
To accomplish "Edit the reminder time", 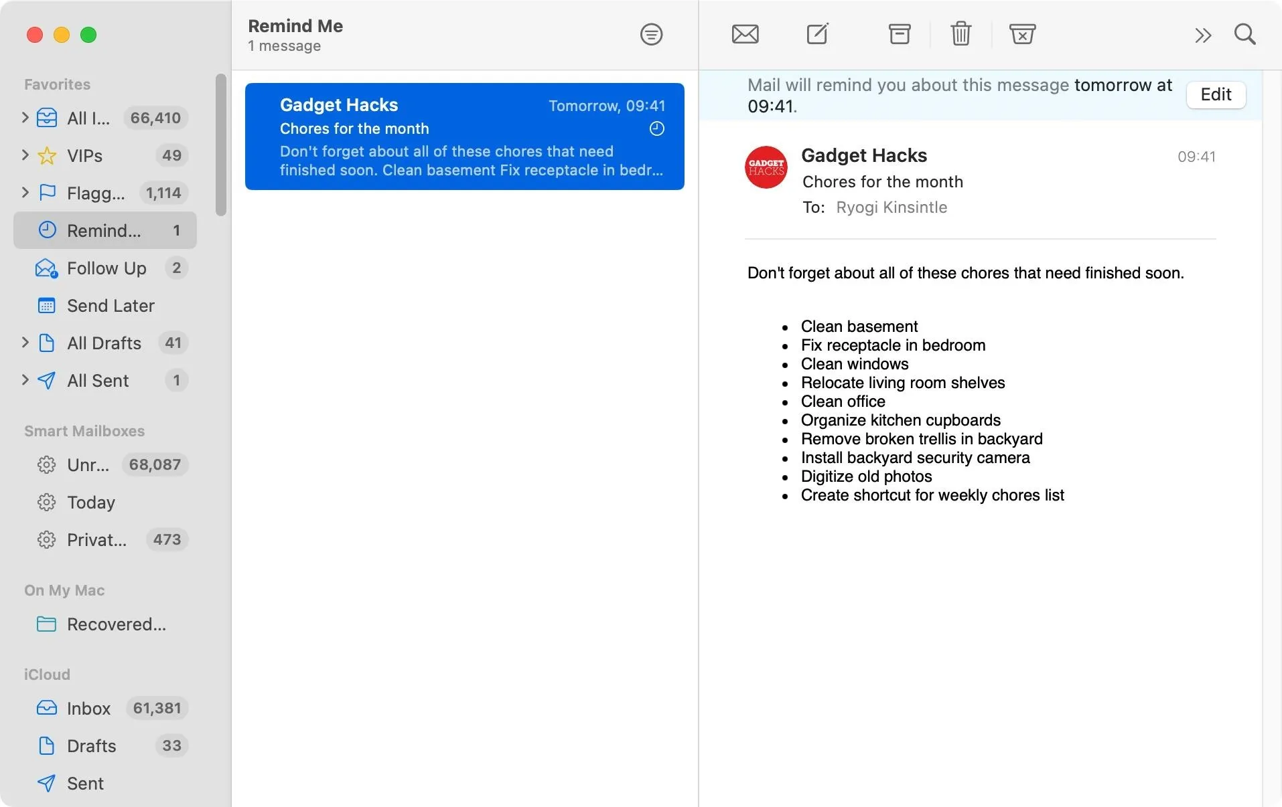I will pos(1216,94).
